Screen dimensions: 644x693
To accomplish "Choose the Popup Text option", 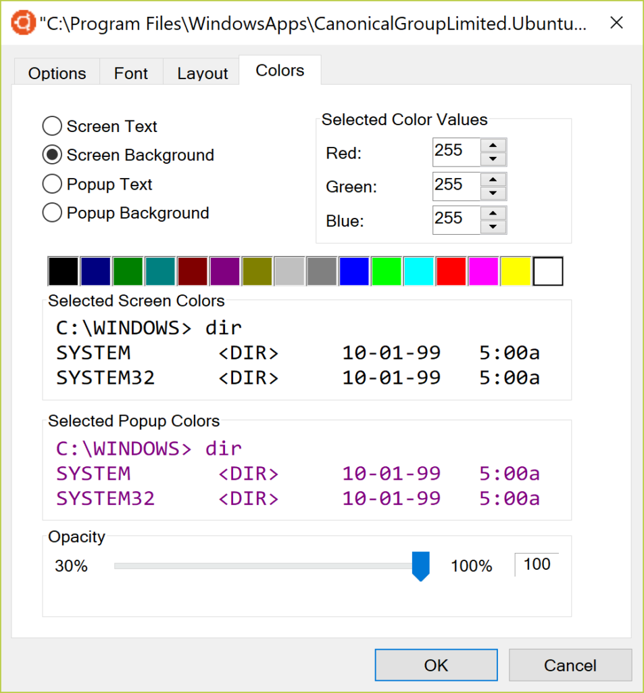I will (52, 183).
